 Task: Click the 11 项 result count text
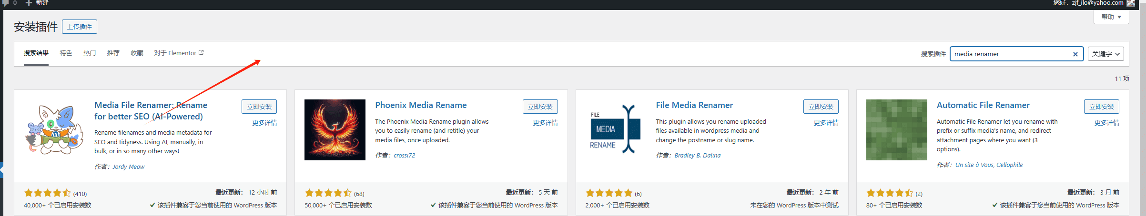tap(1122, 79)
